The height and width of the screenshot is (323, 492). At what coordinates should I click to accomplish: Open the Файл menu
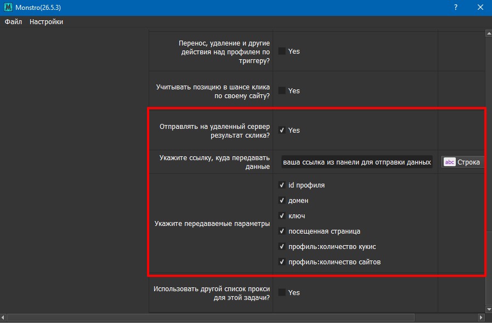(13, 22)
